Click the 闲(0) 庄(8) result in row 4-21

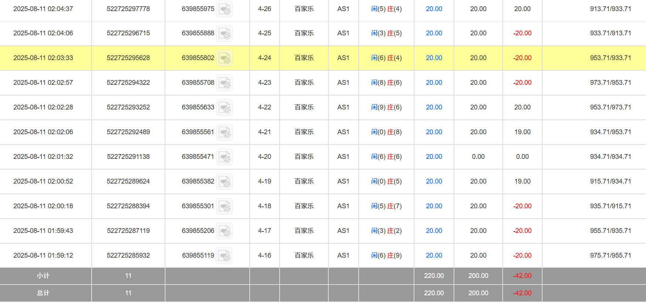pyautogui.click(x=386, y=132)
